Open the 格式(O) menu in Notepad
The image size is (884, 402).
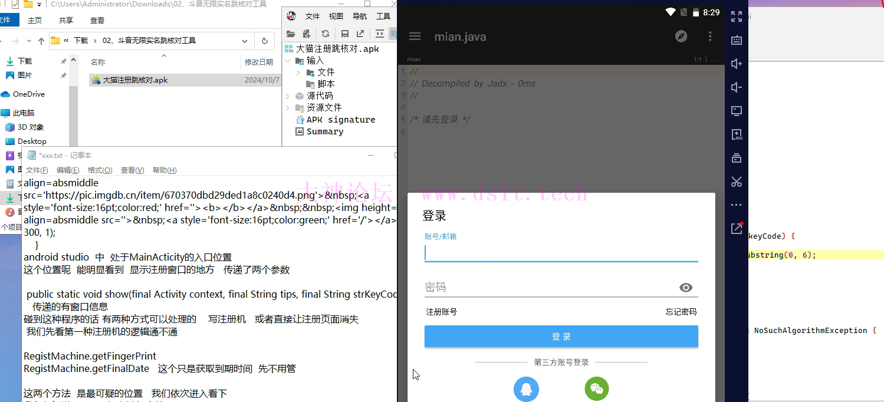[100, 170]
